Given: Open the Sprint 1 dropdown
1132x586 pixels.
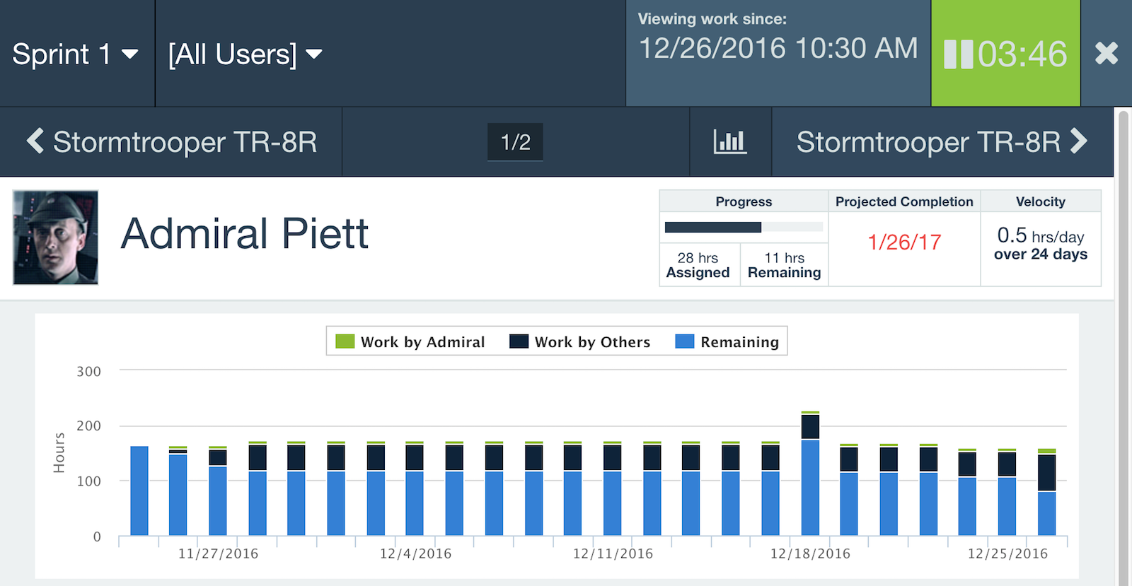Looking at the screenshot, I should coord(76,54).
